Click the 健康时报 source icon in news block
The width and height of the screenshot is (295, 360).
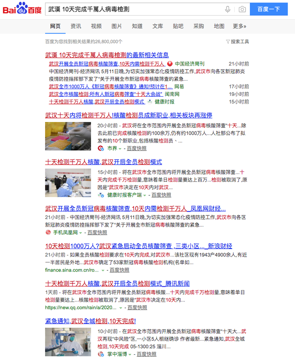click(150, 102)
